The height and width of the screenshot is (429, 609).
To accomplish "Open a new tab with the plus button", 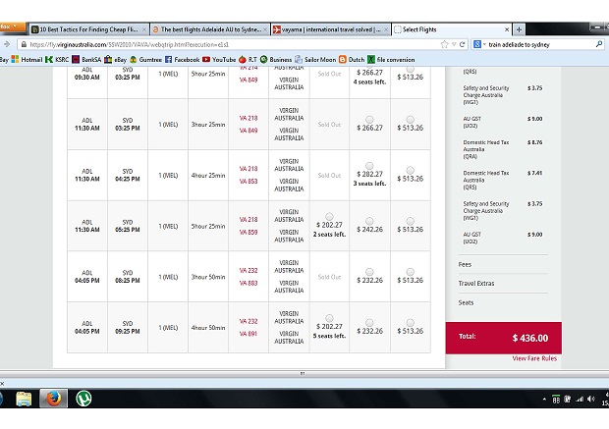I will pyautogui.click(x=519, y=29).
